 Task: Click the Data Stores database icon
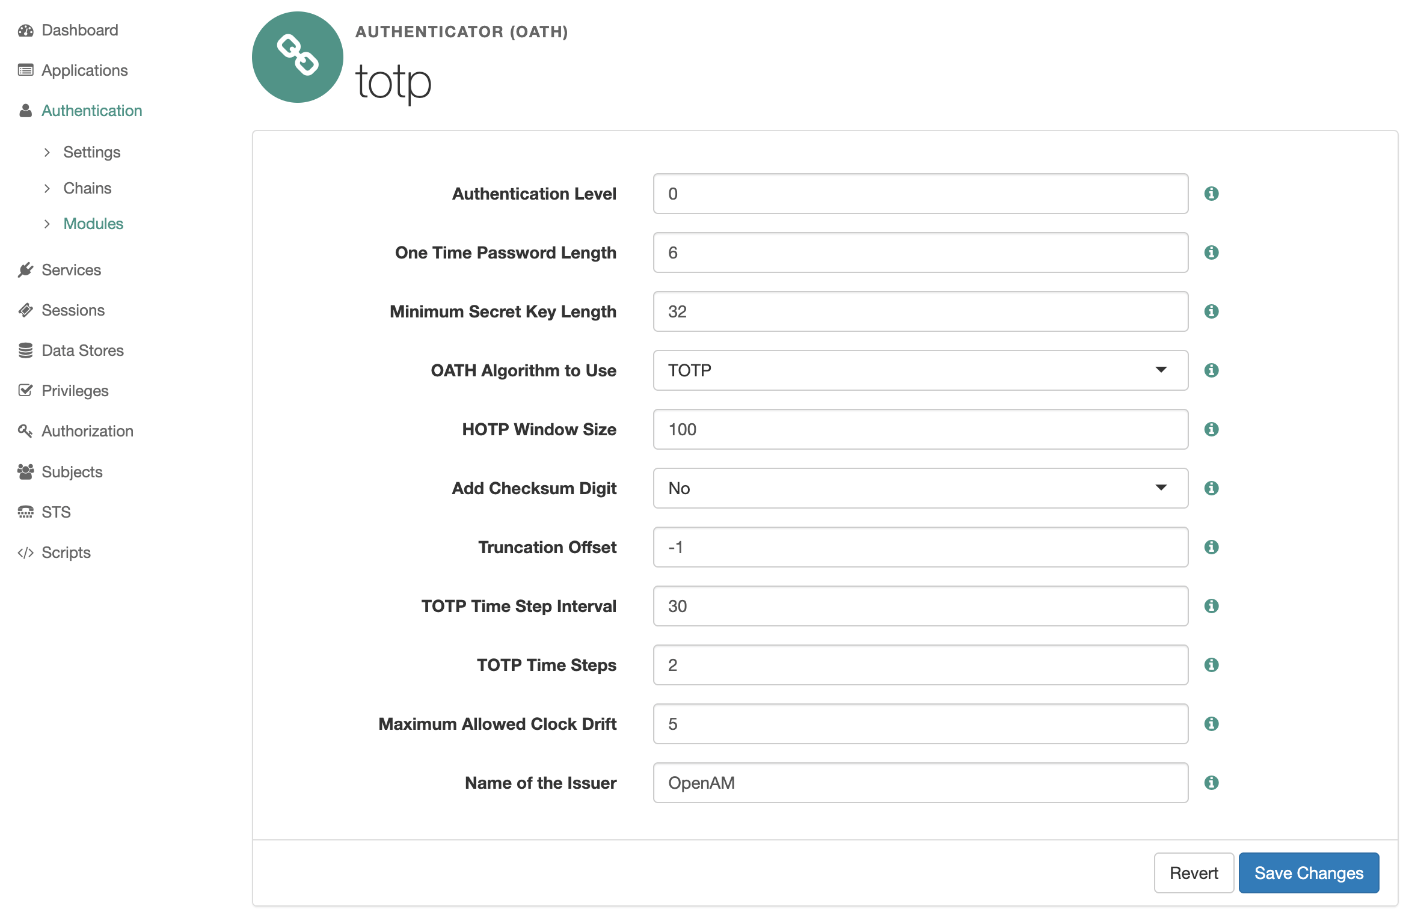25,350
